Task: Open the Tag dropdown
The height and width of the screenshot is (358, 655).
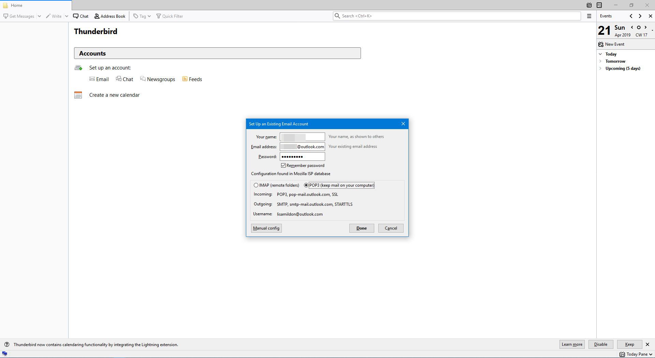Action: pyautogui.click(x=142, y=16)
